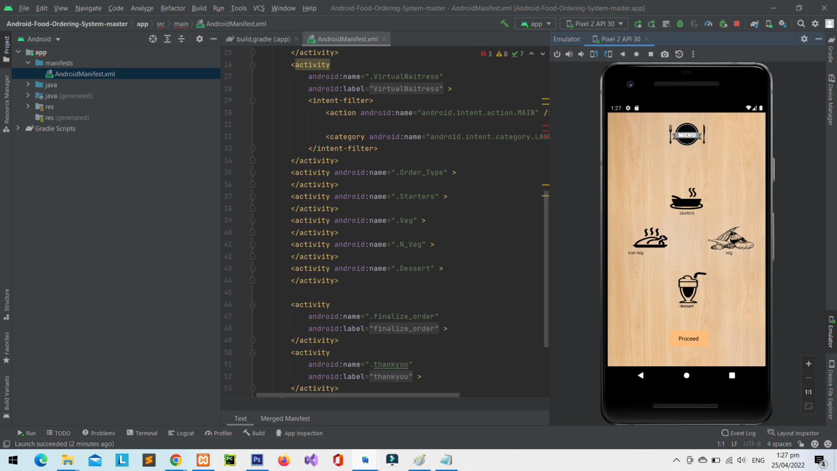Expand the Gradle Scripts node
This screenshot has width=837, height=471.
click(x=18, y=128)
